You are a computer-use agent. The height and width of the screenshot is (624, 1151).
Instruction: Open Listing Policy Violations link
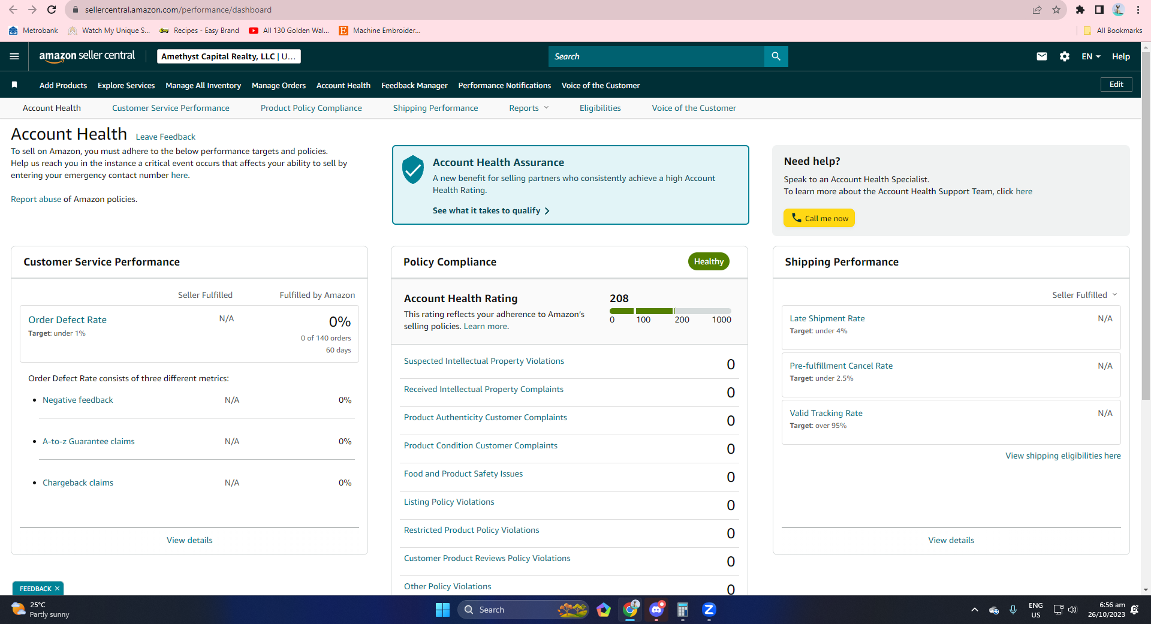pos(449,502)
